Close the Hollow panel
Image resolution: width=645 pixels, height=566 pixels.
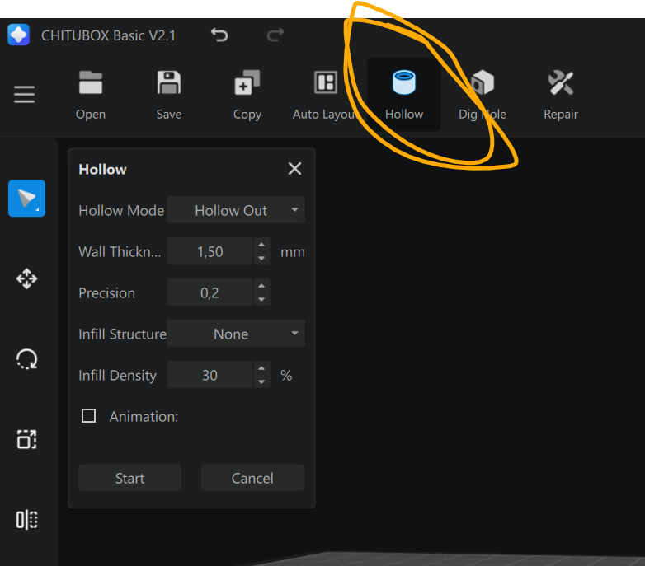pos(294,168)
